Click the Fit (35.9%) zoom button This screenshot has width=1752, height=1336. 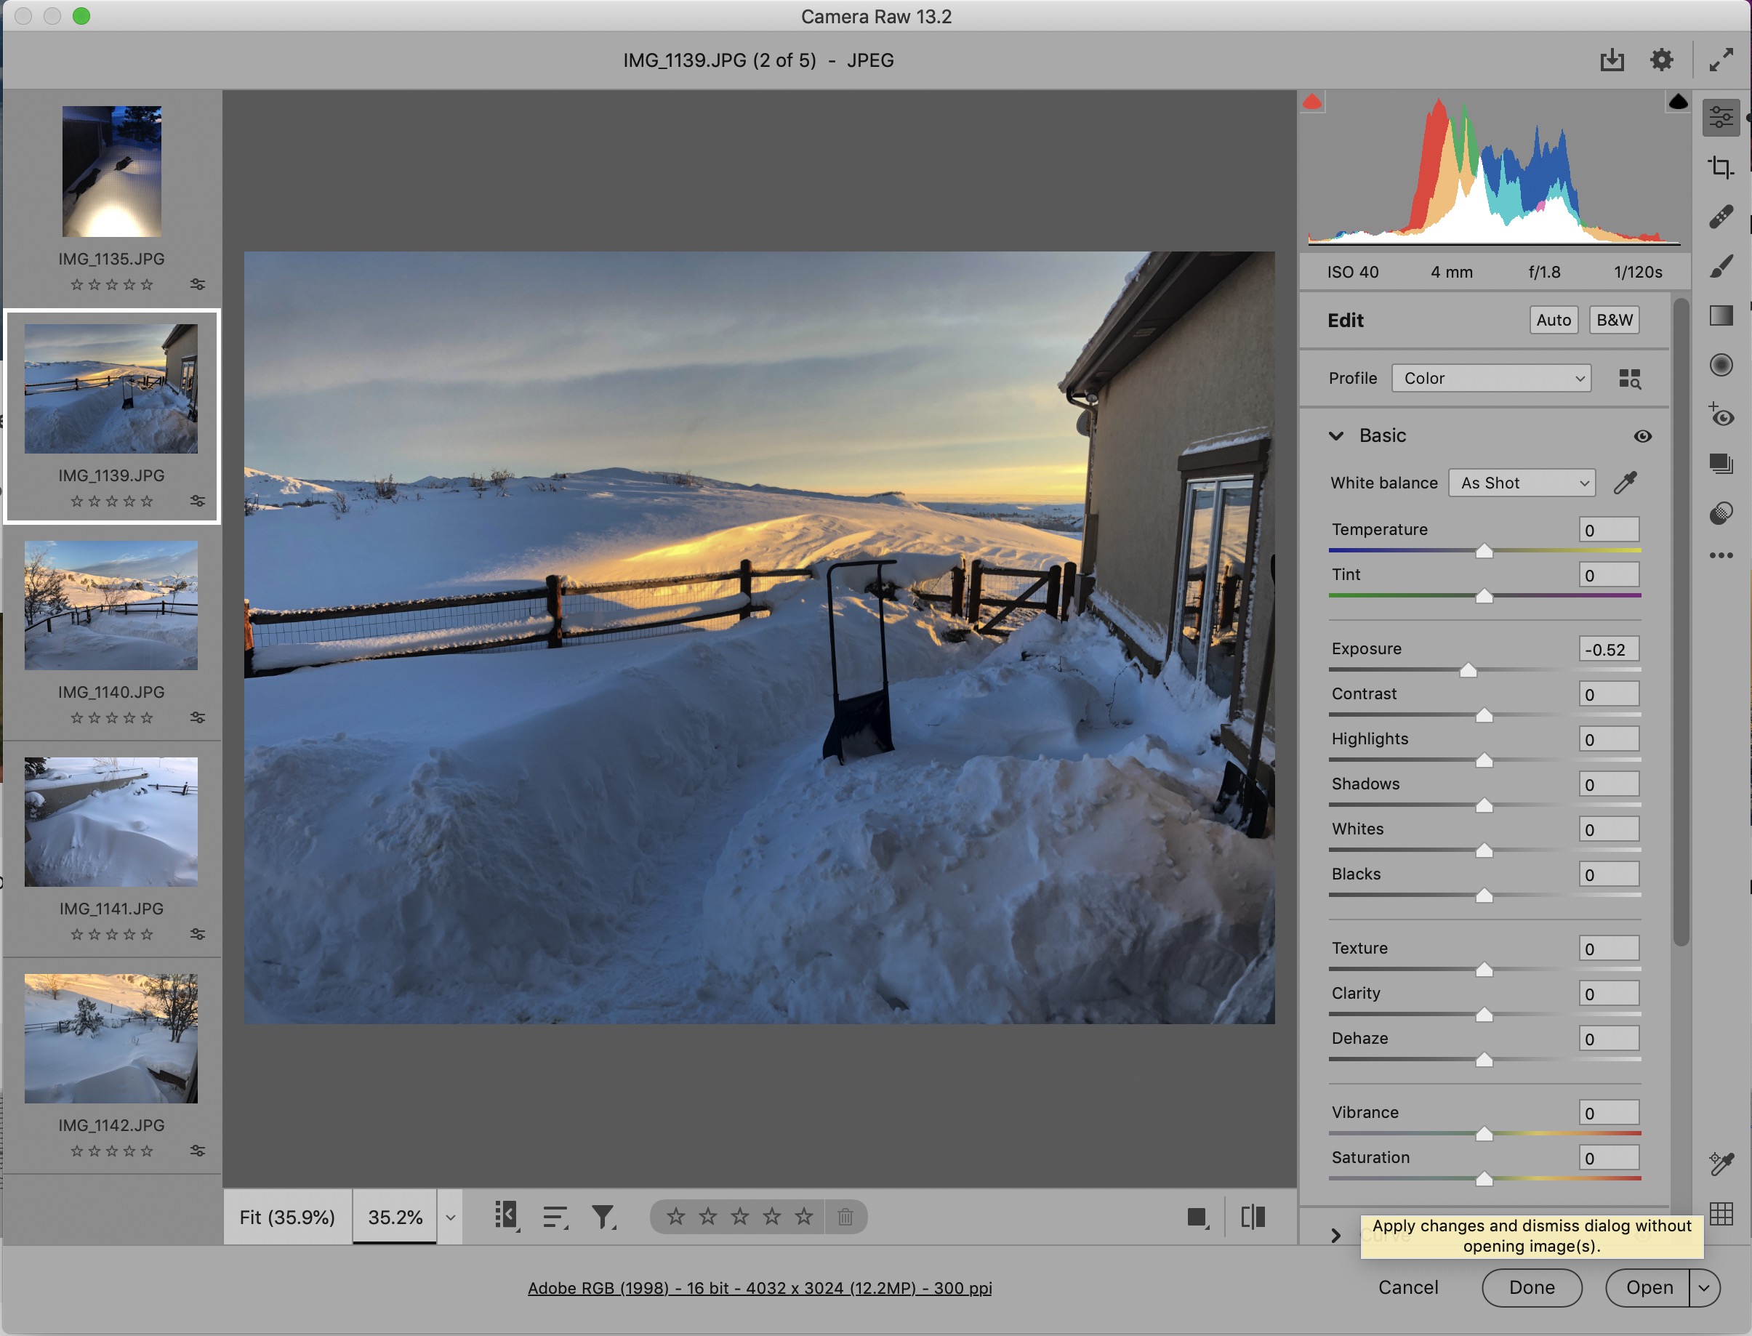click(x=287, y=1218)
